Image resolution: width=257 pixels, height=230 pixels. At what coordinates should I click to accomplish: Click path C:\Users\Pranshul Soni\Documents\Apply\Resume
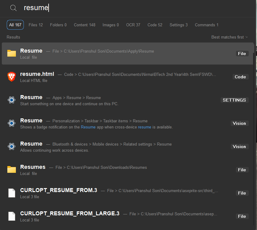tap(109, 51)
